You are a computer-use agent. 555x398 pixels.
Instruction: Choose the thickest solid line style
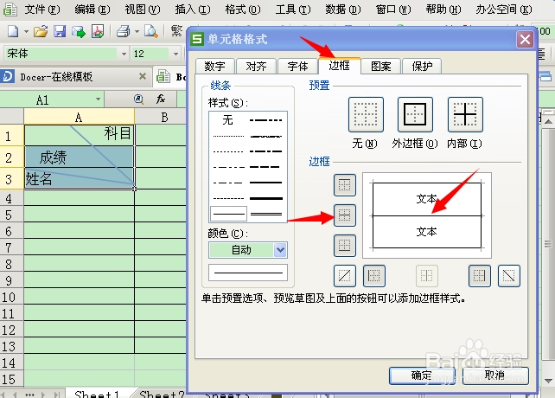coord(265,198)
